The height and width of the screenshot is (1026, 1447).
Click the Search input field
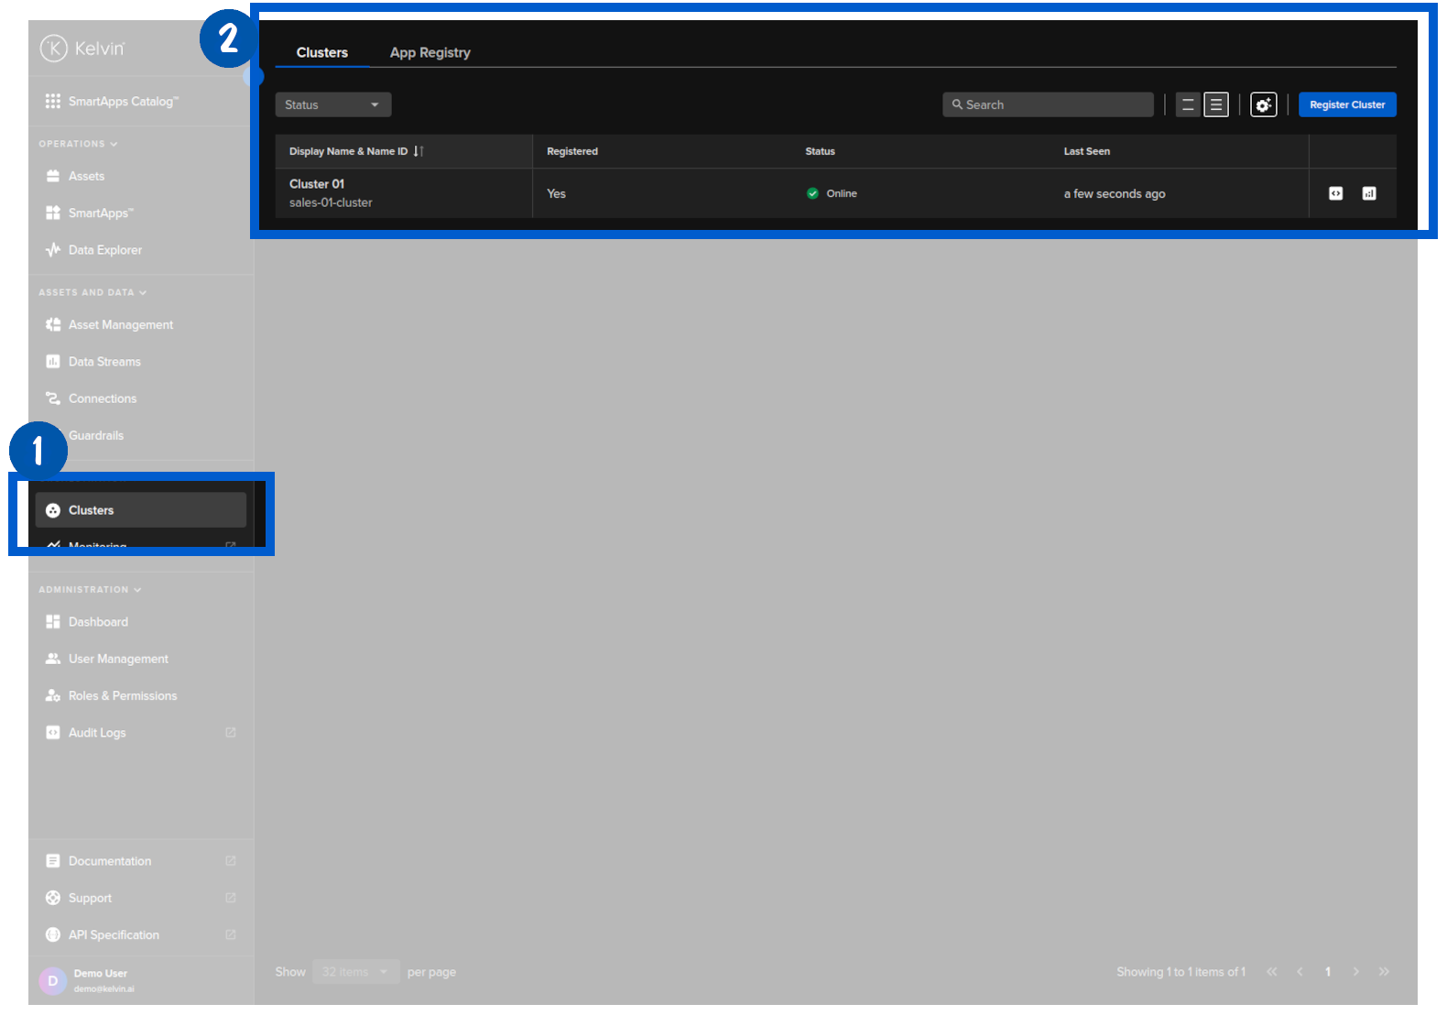point(1048,105)
